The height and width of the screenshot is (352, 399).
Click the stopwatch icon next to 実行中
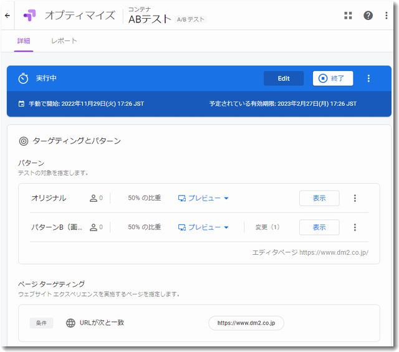pyautogui.click(x=23, y=78)
